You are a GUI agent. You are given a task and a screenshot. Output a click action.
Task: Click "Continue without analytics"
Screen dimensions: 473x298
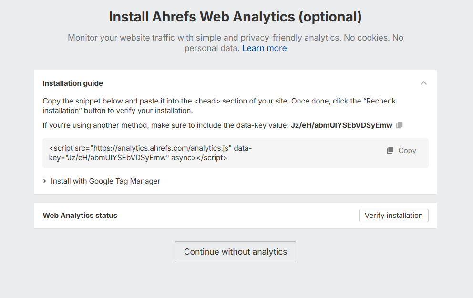tap(236, 252)
